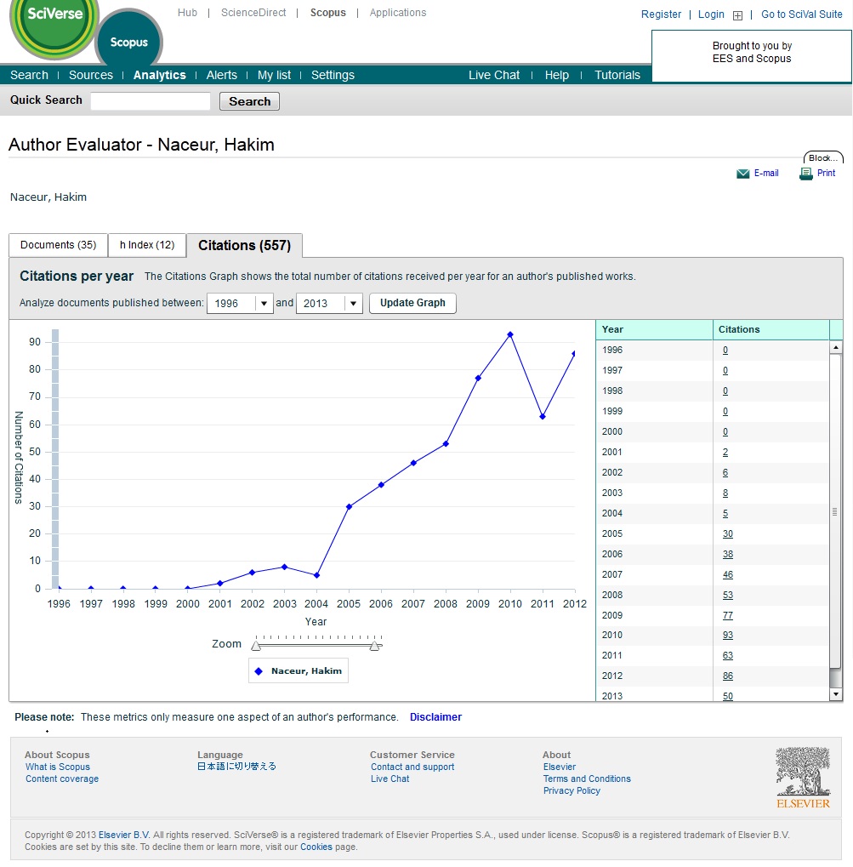Open the Disclaimer link
853x867 pixels.
click(x=435, y=717)
